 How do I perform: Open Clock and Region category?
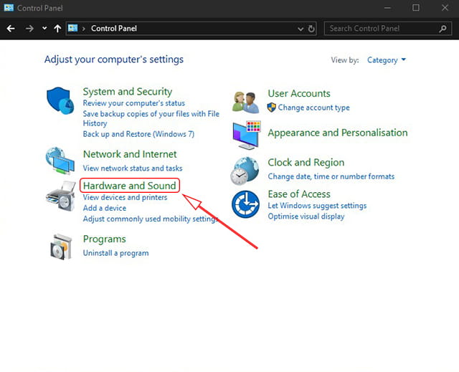click(x=306, y=162)
